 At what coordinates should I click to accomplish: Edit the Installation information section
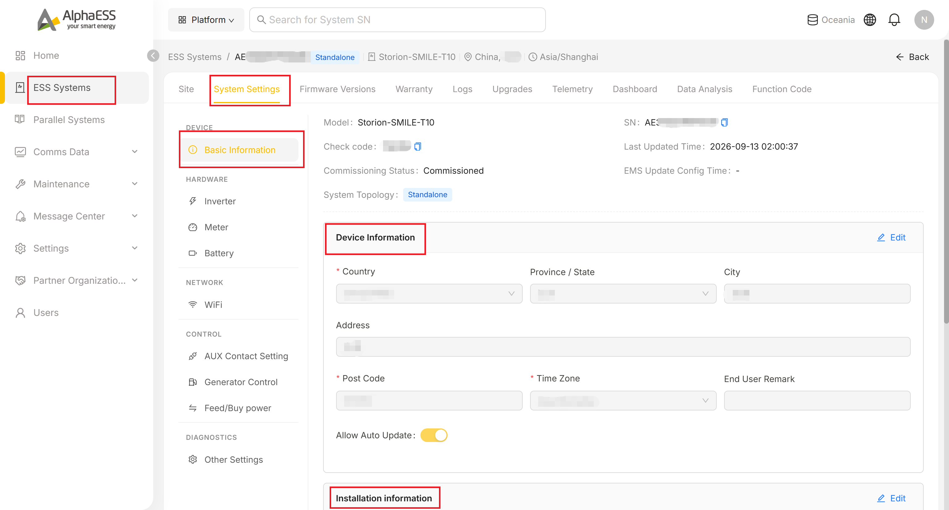pyautogui.click(x=892, y=498)
